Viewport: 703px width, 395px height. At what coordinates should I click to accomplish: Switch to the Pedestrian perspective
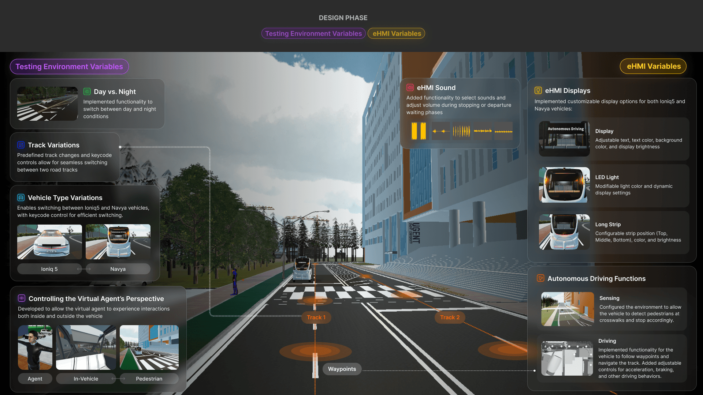tap(149, 379)
